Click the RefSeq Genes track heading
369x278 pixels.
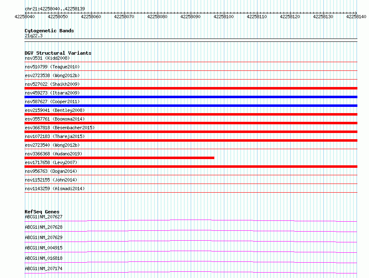point(42,212)
